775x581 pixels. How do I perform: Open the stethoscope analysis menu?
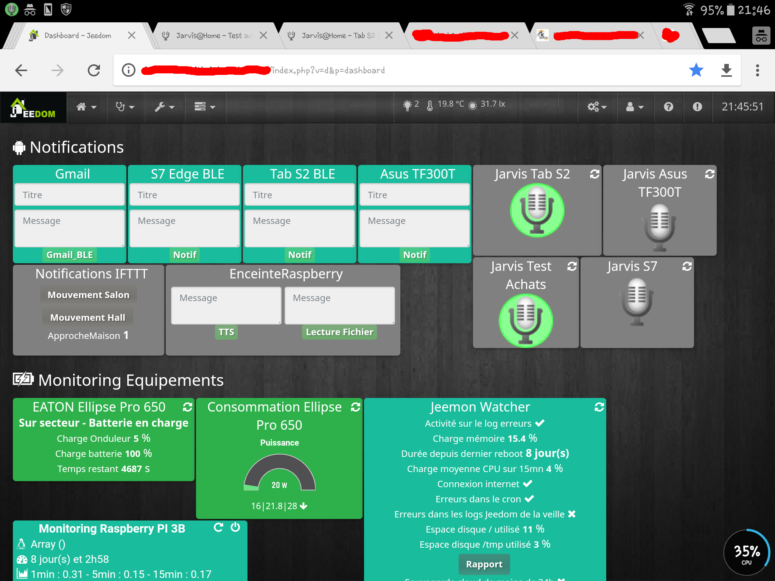[125, 107]
